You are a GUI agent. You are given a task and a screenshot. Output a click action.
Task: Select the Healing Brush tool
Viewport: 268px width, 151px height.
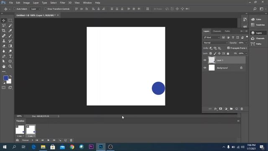click(4, 36)
